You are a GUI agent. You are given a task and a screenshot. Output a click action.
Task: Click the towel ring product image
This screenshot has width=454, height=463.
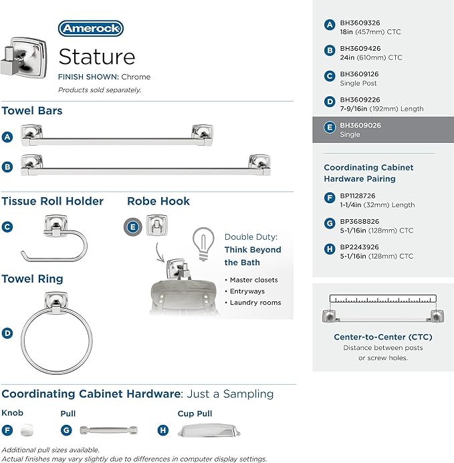(x=56, y=333)
